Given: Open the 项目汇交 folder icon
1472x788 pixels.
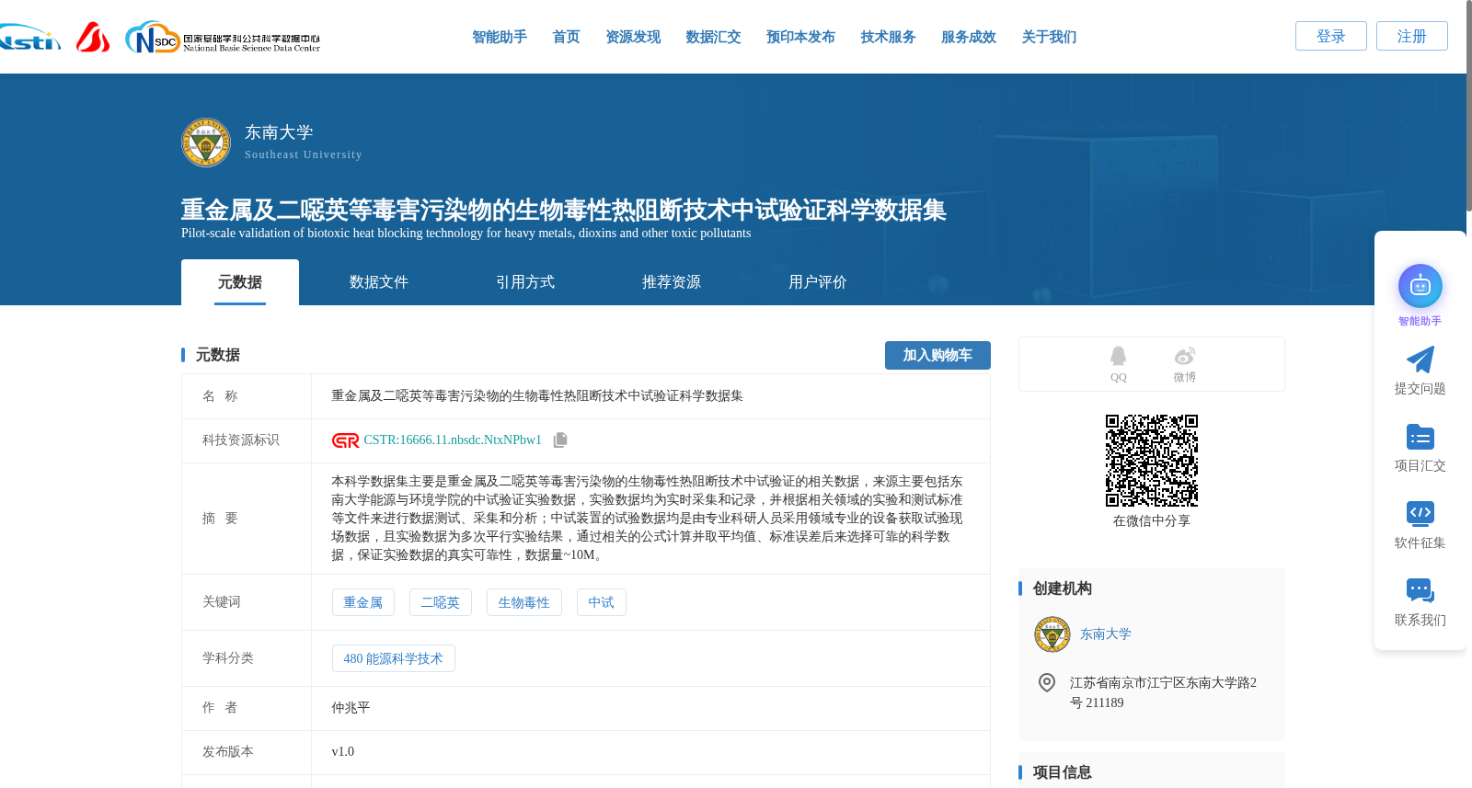Looking at the screenshot, I should pyautogui.click(x=1420, y=437).
